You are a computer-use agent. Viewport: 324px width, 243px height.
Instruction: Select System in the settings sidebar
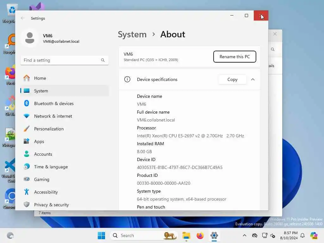coord(65,91)
